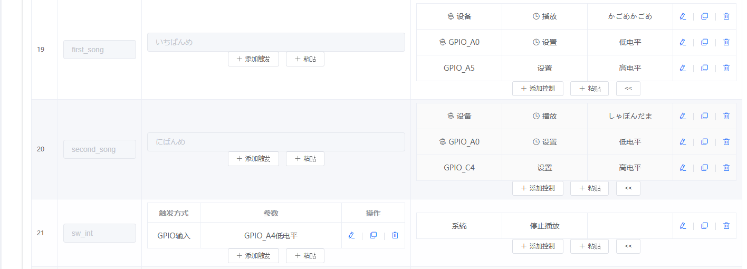Collapse second_song controls with << button

628,188
